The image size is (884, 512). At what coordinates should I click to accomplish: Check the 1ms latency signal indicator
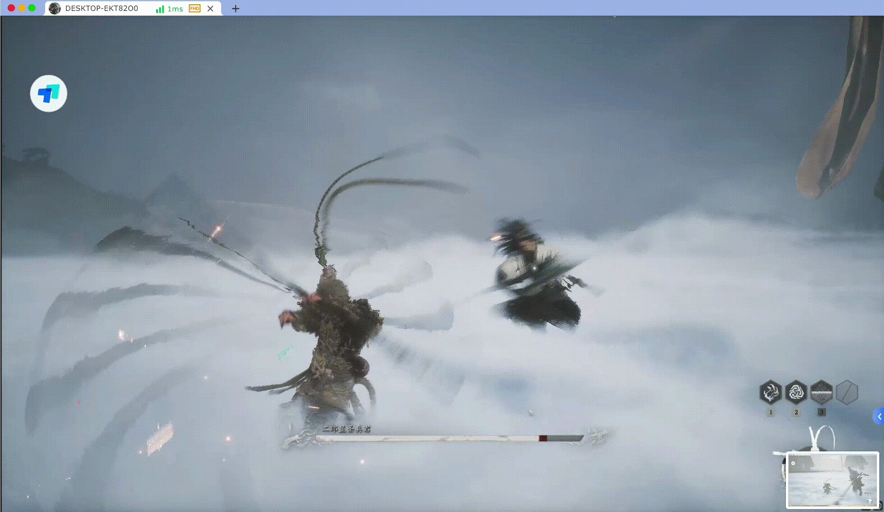pyautogui.click(x=169, y=9)
